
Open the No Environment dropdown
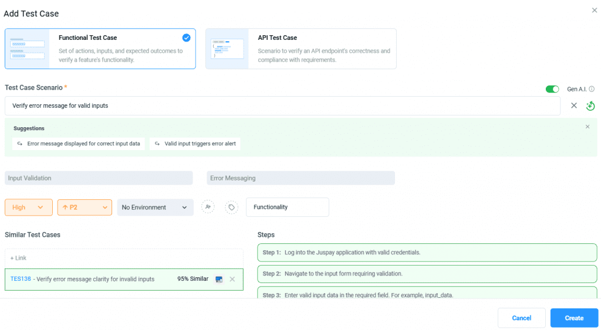pos(155,207)
